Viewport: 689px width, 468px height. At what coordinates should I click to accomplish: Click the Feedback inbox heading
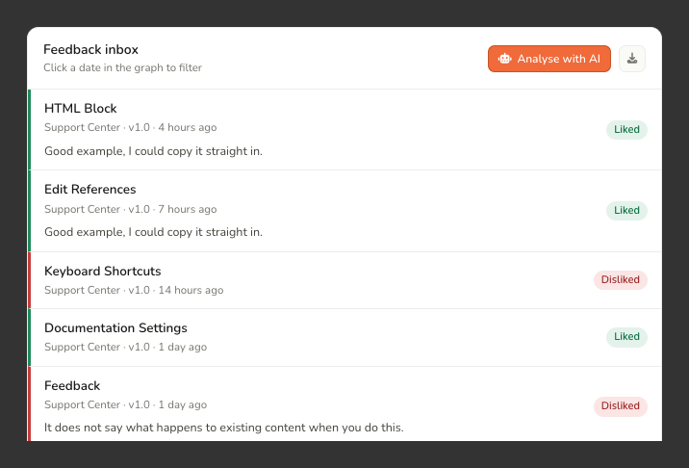point(91,50)
